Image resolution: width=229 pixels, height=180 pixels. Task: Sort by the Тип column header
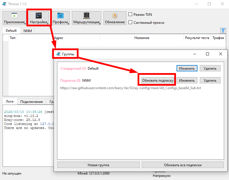click(13, 38)
